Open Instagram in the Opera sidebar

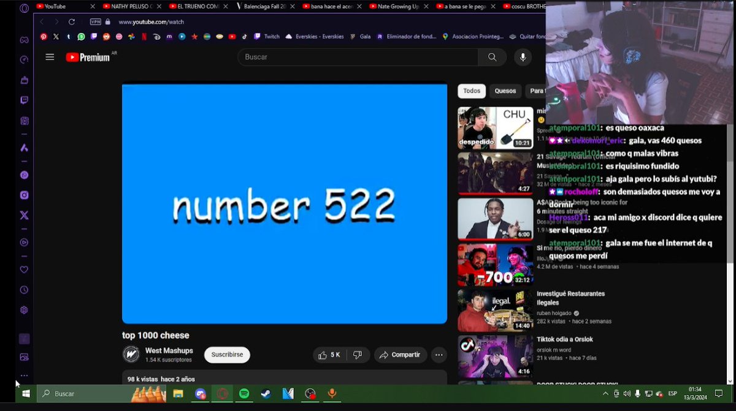pos(24,195)
